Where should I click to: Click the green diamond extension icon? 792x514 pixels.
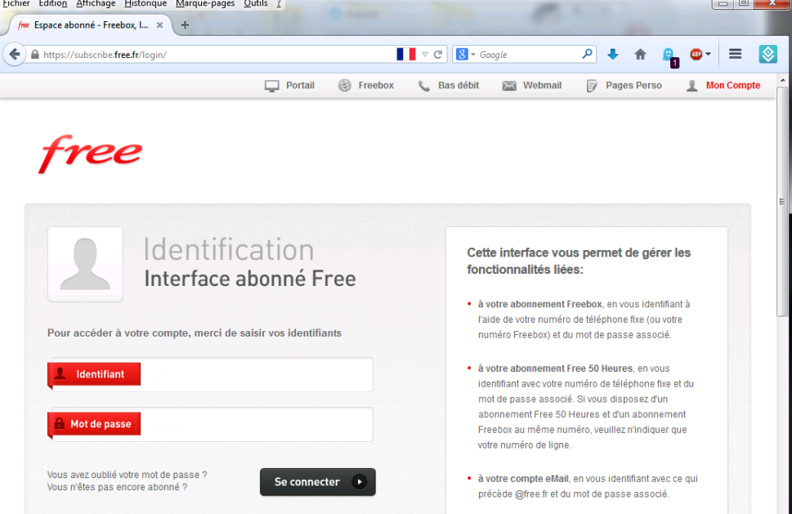(x=767, y=55)
